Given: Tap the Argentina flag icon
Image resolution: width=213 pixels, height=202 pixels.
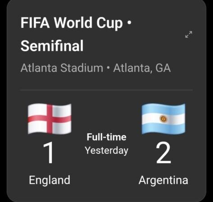Looking at the screenshot, I should (163, 119).
